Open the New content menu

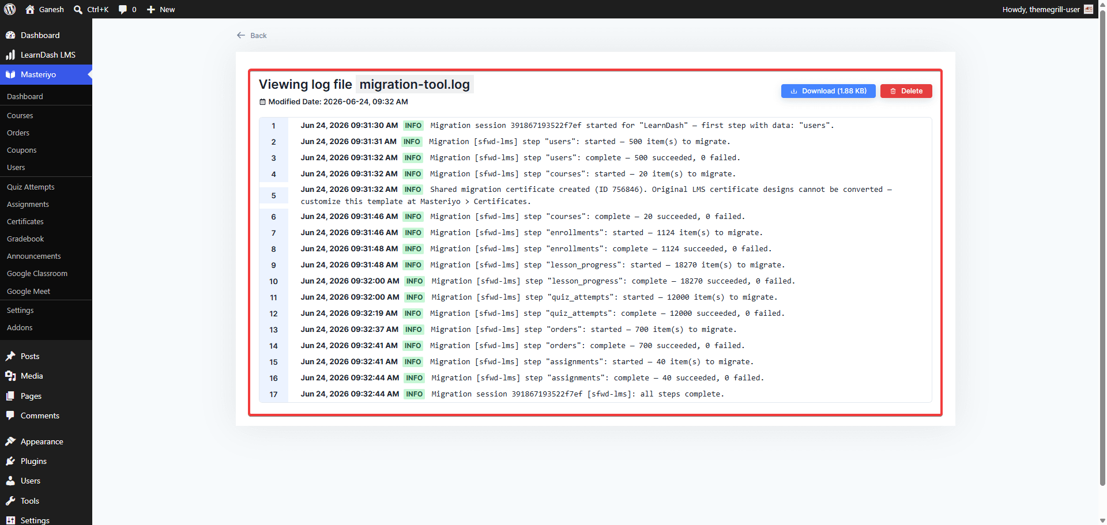click(x=161, y=9)
